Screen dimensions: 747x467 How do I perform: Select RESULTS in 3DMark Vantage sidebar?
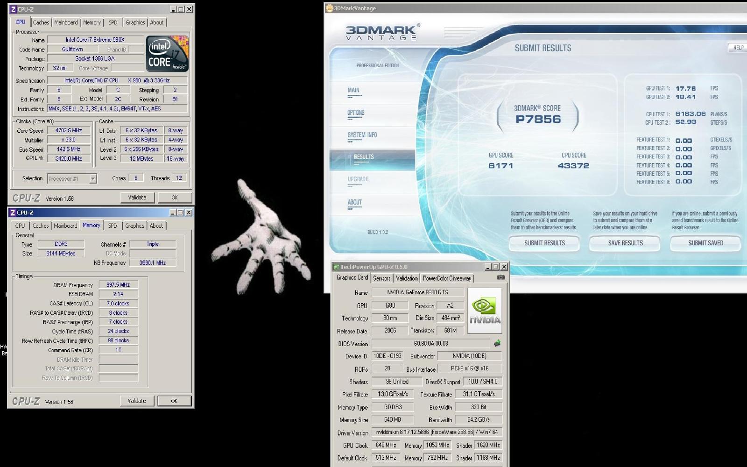(372, 159)
